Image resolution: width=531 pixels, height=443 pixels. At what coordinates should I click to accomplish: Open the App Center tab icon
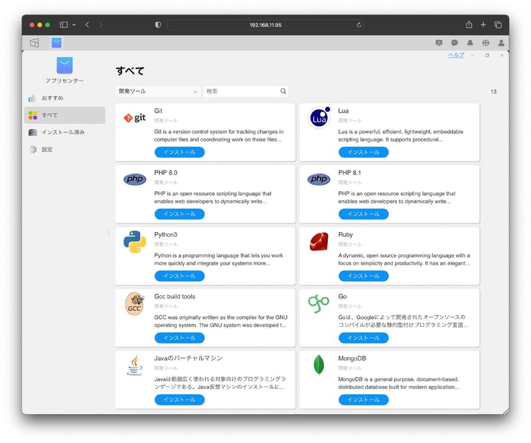pyautogui.click(x=56, y=43)
